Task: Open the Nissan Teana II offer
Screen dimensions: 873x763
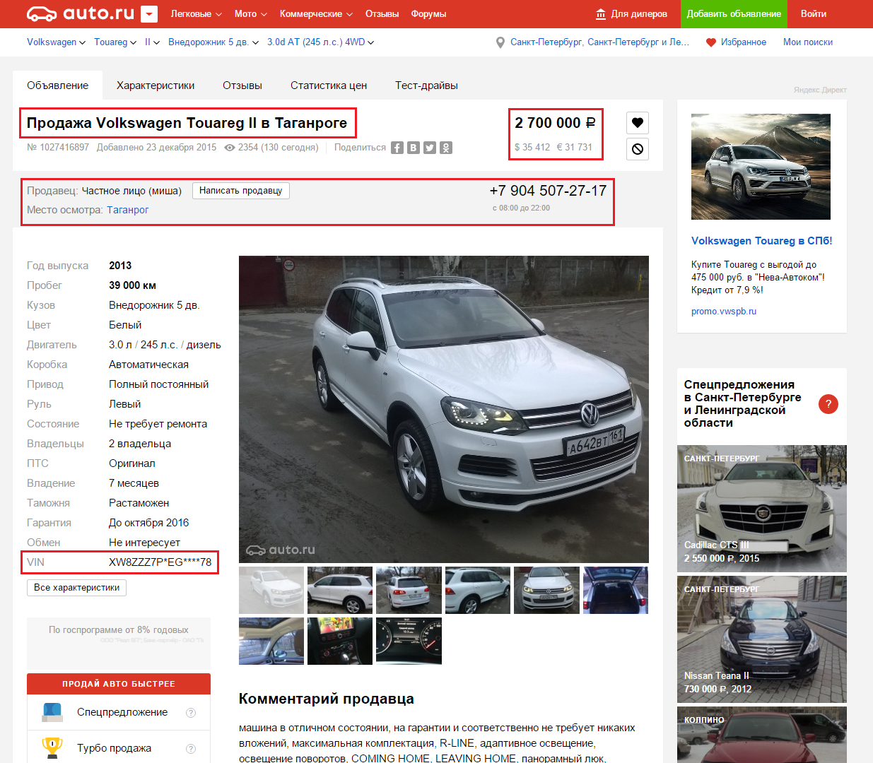Action: coord(762,639)
